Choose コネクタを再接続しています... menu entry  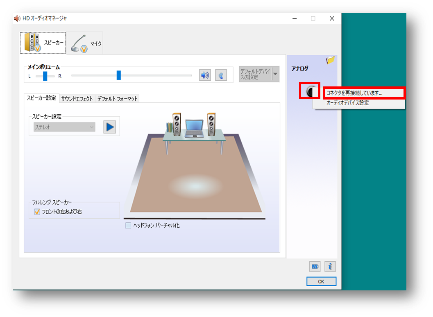[364, 93]
